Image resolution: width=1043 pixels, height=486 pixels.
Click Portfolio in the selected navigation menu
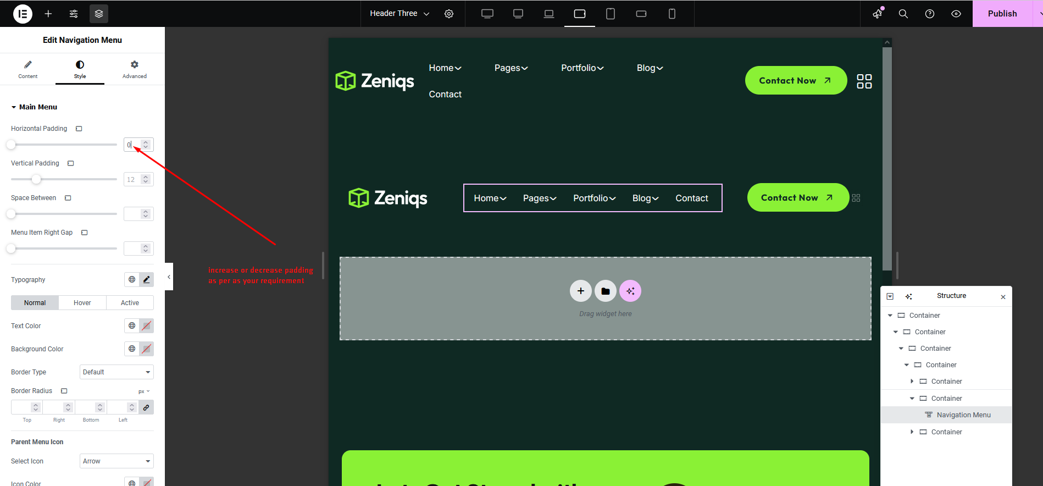595,198
